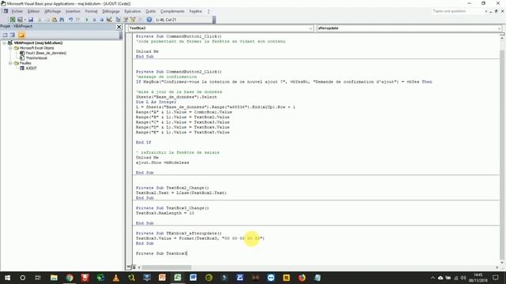
Task: Click the 'TextBox3.MaxLength = 10' code line
Action: pos(165,213)
